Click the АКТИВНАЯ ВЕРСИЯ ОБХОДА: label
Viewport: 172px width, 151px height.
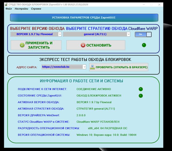point(39,102)
